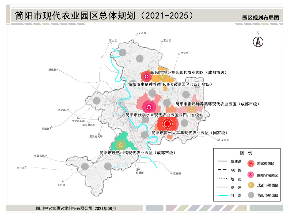Image resolution: width=289 pixels, height=217 pixels.
Task: Click the legend text 简阳市级园区
Action: click(x=268, y=195)
